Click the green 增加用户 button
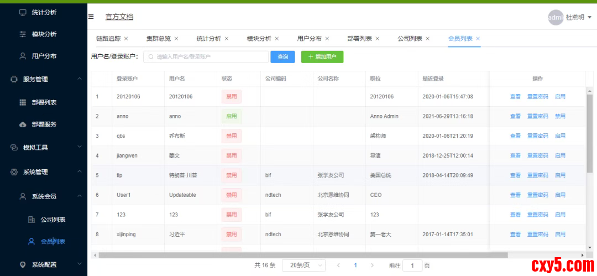 (x=322, y=56)
